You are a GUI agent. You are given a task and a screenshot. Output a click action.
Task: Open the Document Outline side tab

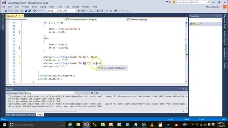pos(3,22)
